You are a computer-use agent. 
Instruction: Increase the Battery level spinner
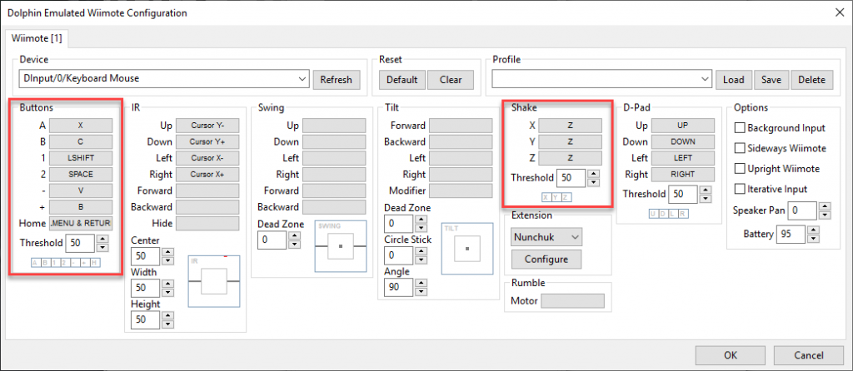pyautogui.click(x=811, y=230)
